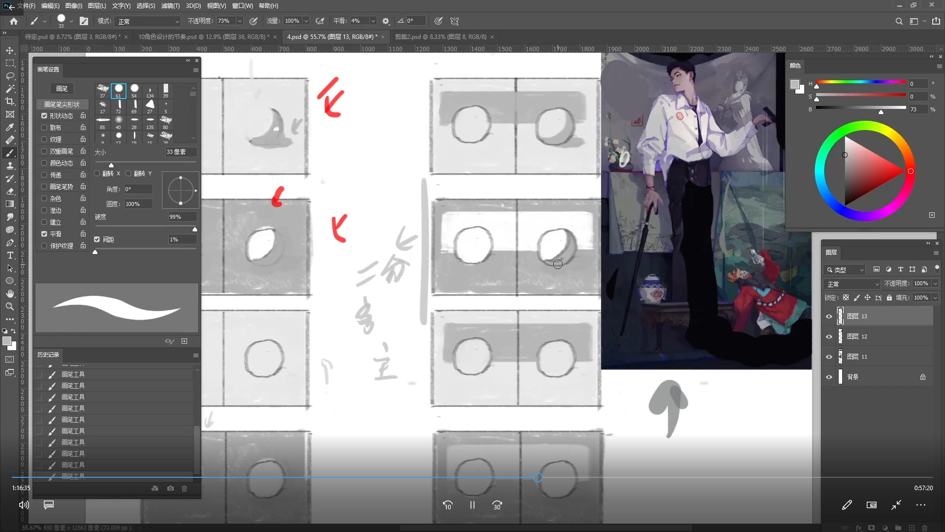The image size is (945, 532).
Task: Click the Home icon in options bar
Action: point(14,21)
